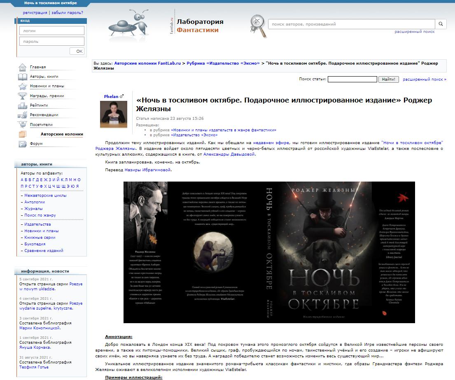Image resolution: width=455 pixels, height=380 pixels.
Task: Open расширенный поиск under the top search
Action: pyautogui.click(x=414, y=32)
